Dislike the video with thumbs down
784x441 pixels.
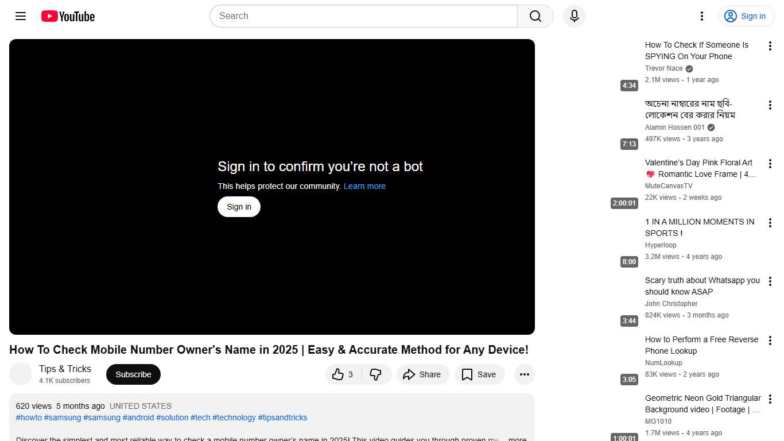pos(377,374)
